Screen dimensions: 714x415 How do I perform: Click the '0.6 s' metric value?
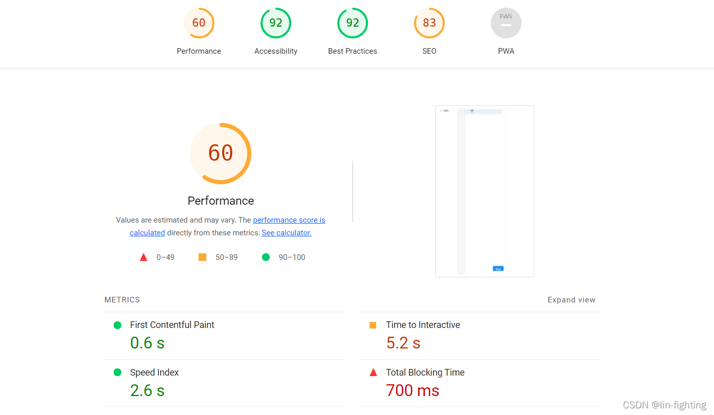click(x=147, y=343)
